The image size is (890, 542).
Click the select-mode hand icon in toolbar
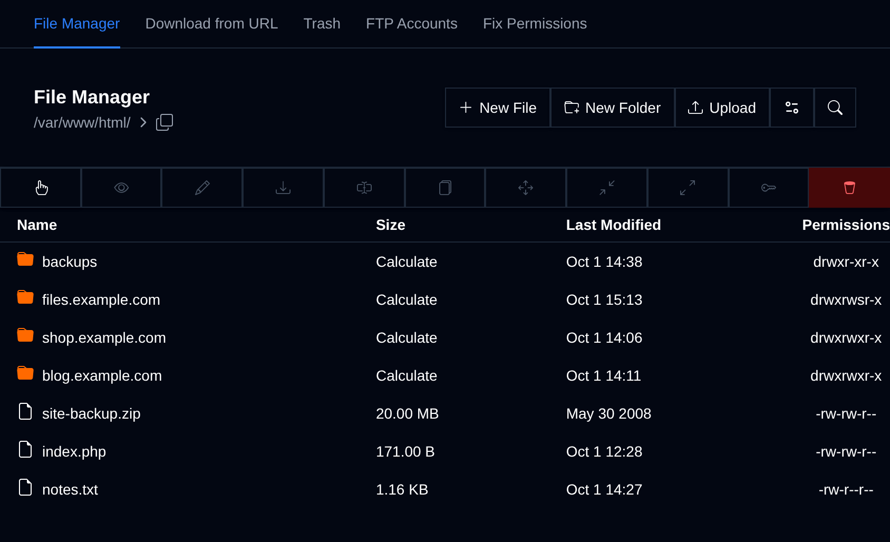click(x=41, y=188)
